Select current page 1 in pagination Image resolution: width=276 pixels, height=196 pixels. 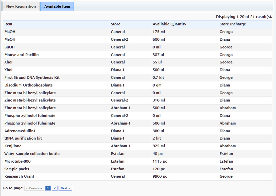[x=48, y=188]
